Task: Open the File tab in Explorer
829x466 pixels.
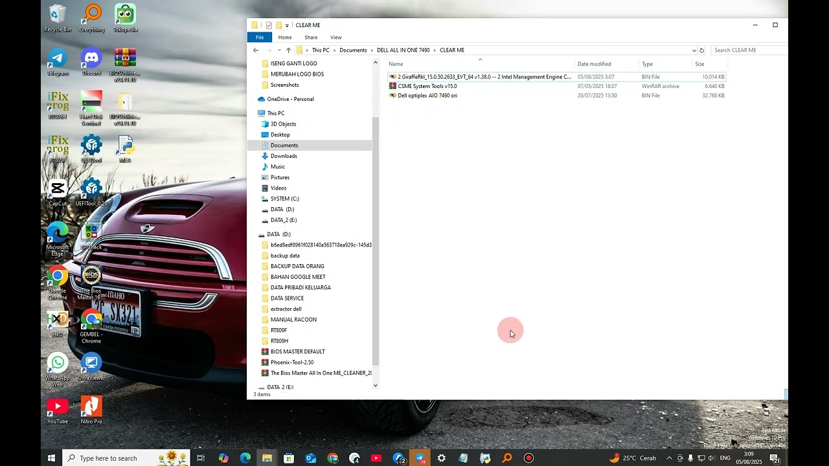Action: click(259, 37)
